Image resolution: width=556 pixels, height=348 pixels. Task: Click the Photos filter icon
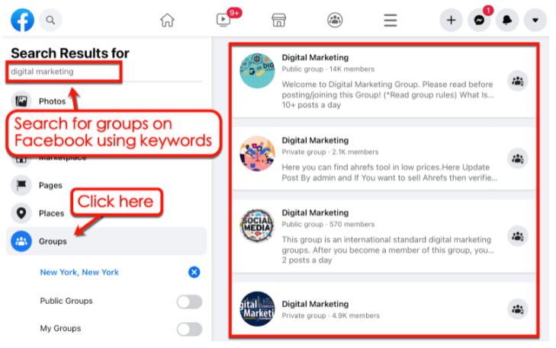click(21, 101)
